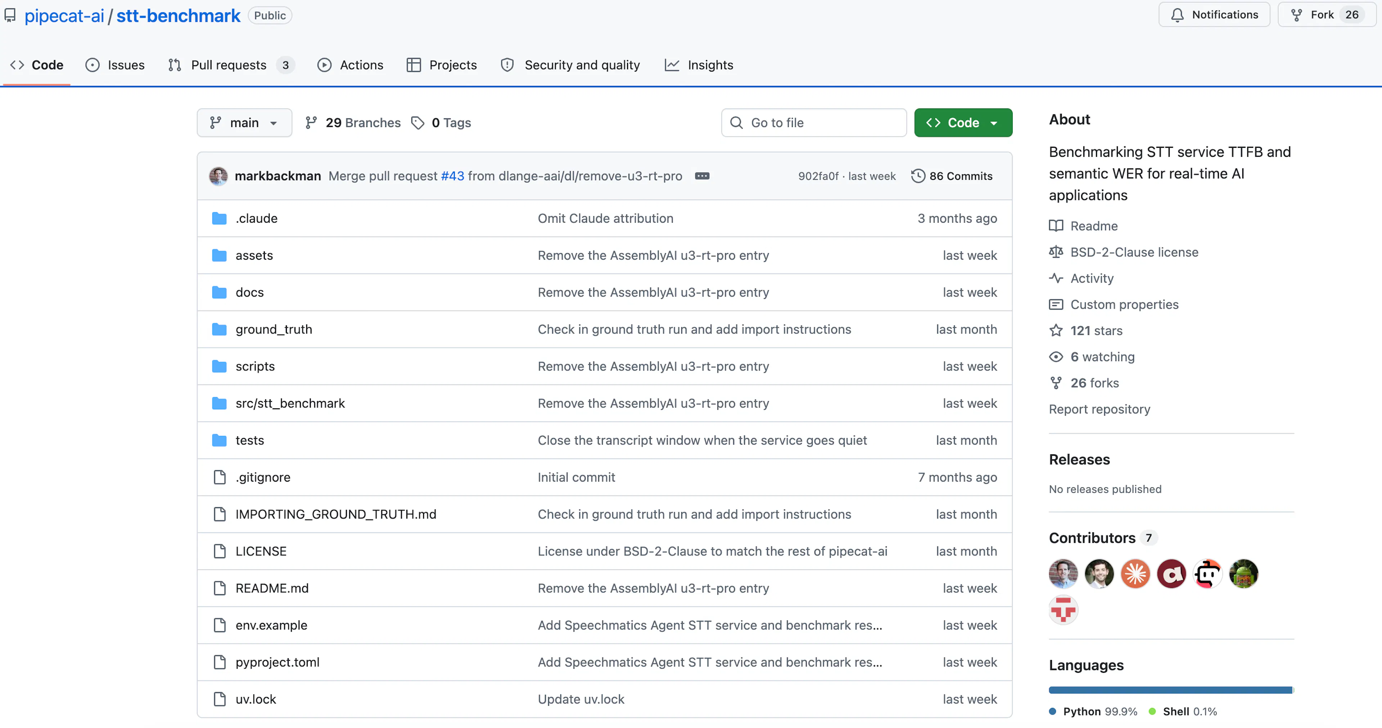The width and height of the screenshot is (1382, 728).
Task: Open the Insights tab
Action: pos(699,65)
